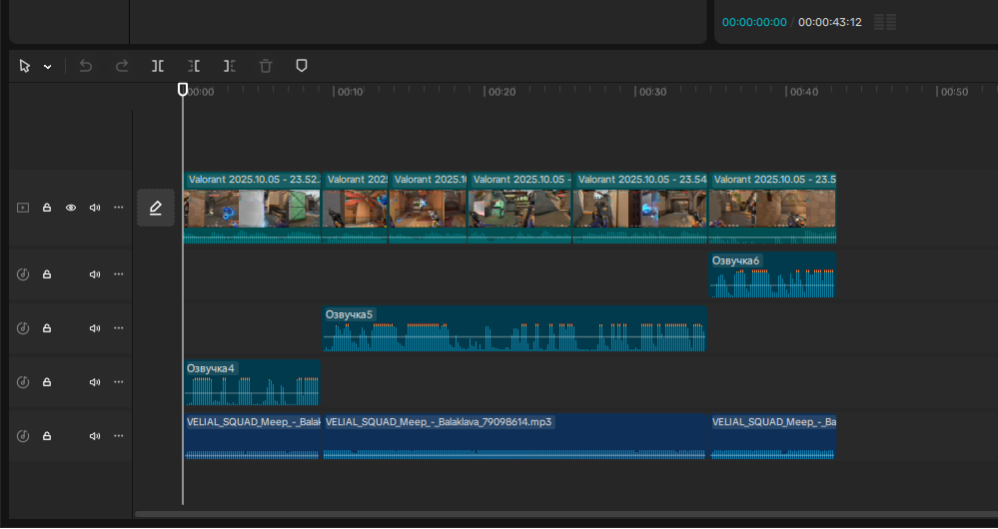The image size is (998, 529).
Task: Select the Valorant clip above Озвучка6
Action: 772,208
